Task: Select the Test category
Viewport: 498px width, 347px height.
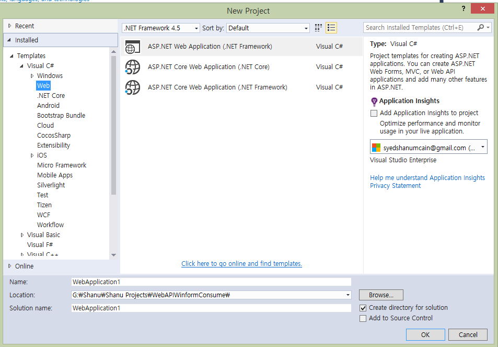Action: [x=42, y=195]
